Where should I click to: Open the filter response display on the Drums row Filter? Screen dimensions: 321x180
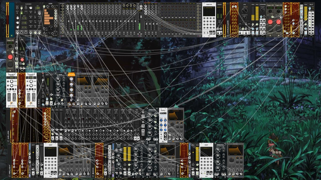coord(176,115)
